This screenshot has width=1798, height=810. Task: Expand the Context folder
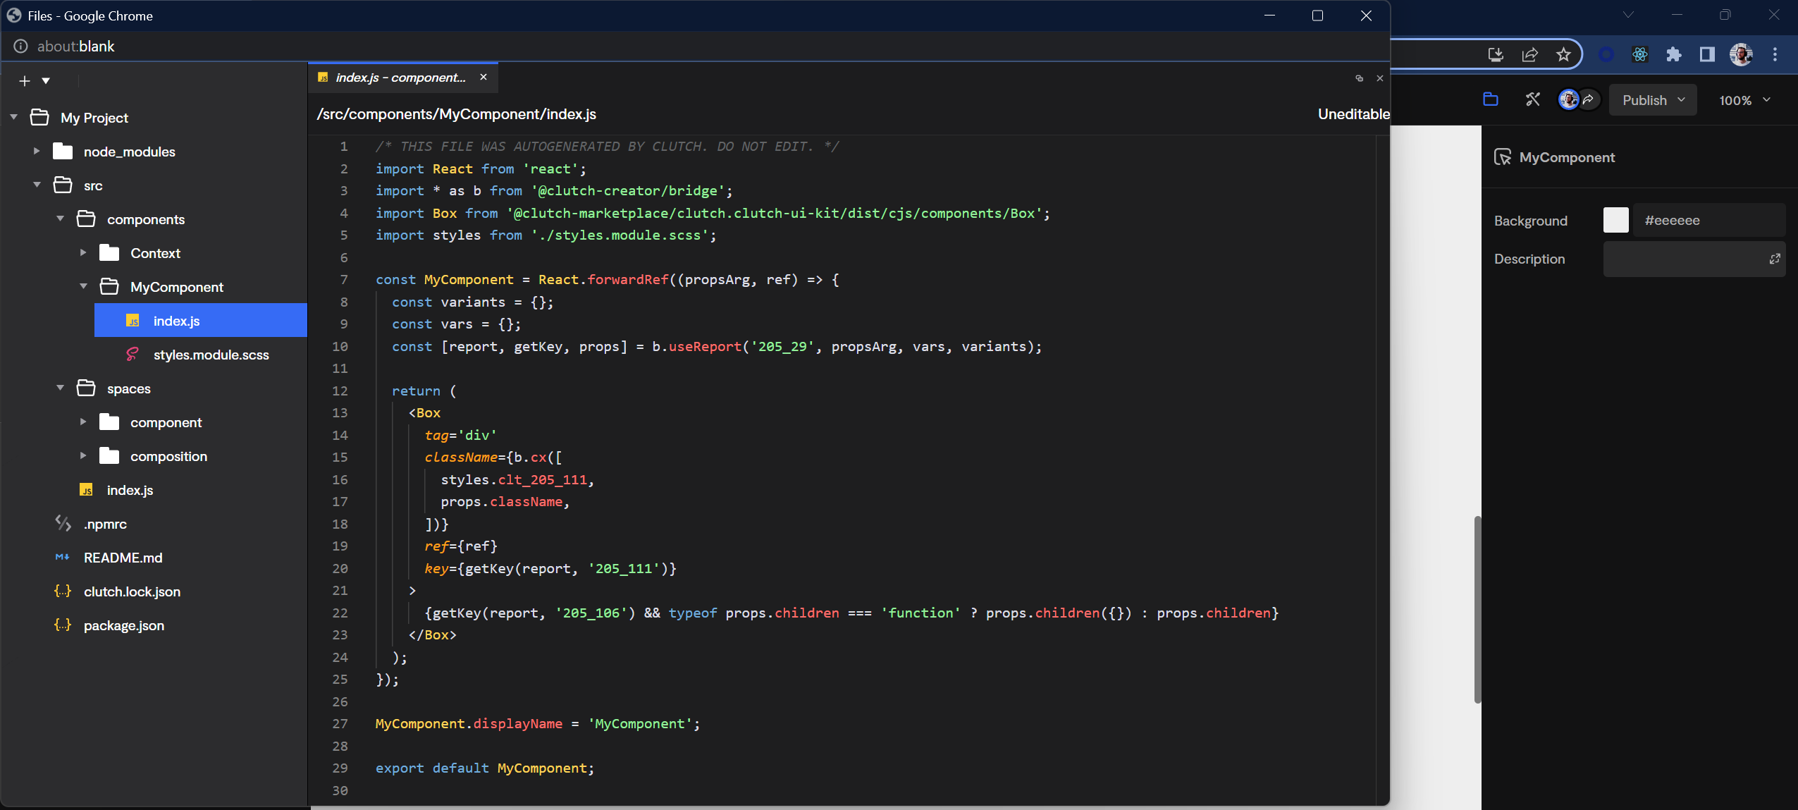pyautogui.click(x=83, y=252)
